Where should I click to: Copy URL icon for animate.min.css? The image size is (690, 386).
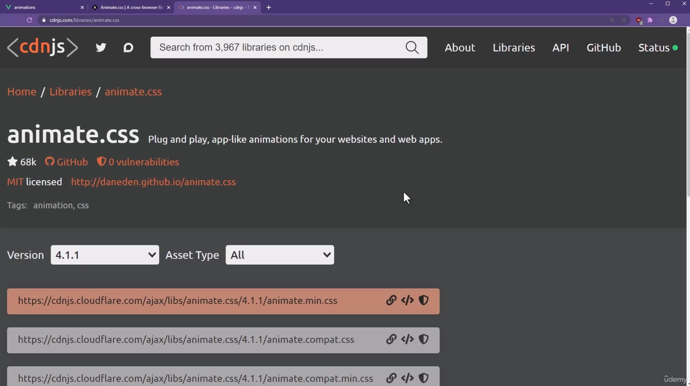391,300
